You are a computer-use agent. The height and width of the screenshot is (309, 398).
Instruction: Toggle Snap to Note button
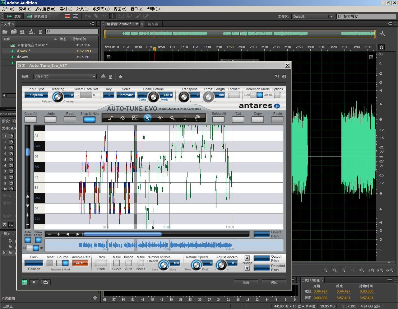click(x=89, y=119)
